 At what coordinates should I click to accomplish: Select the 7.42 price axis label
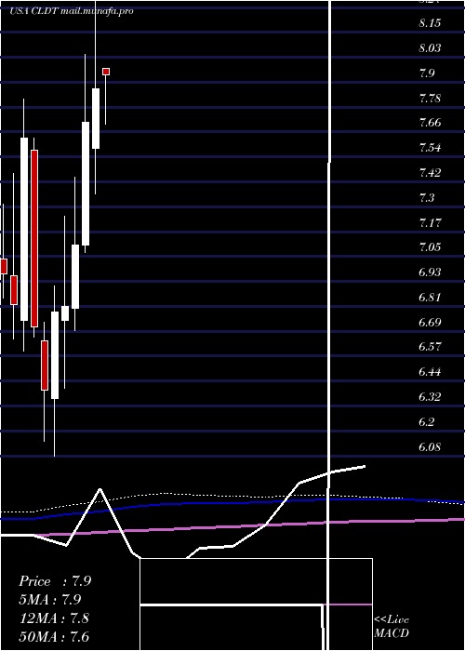point(430,173)
